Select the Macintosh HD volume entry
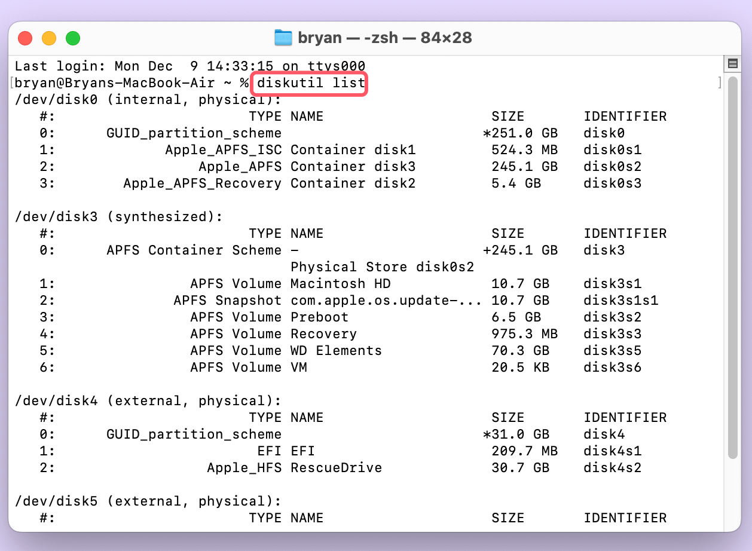 [x=340, y=283]
